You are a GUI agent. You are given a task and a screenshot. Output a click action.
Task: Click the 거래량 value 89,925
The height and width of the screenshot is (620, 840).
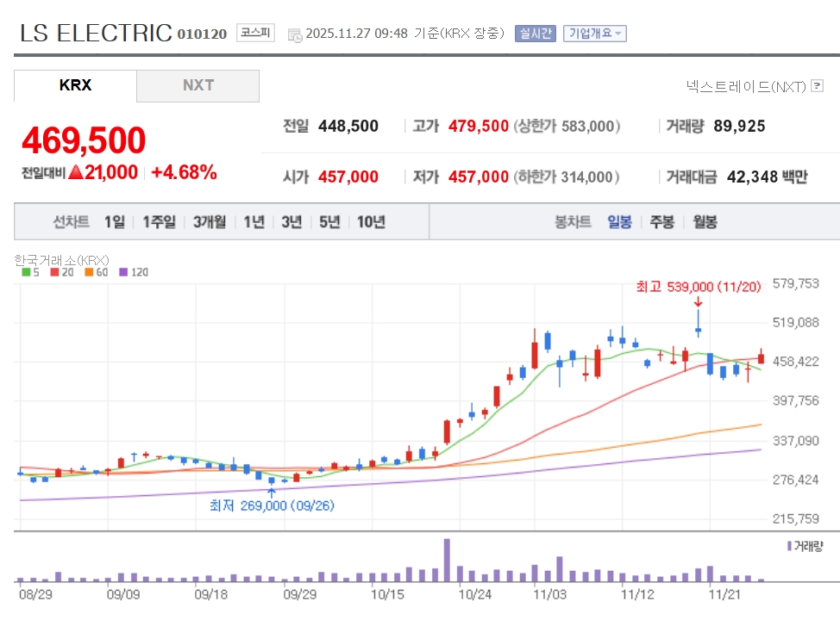(x=739, y=127)
